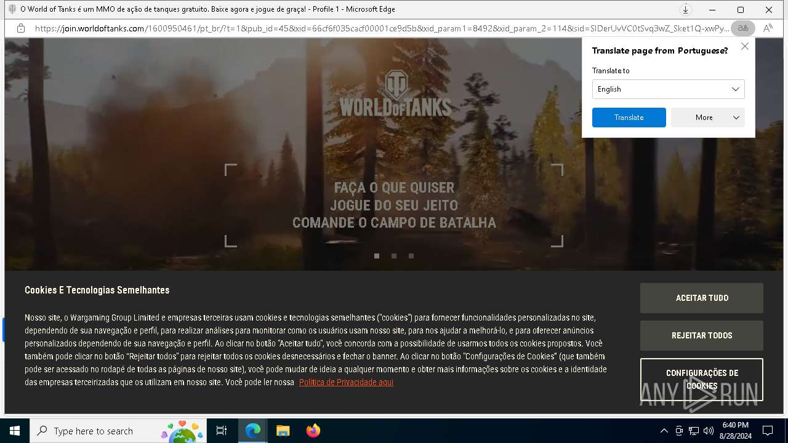The image size is (788, 443).
Task: Open the translate icon in address bar
Action: click(x=743, y=28)
